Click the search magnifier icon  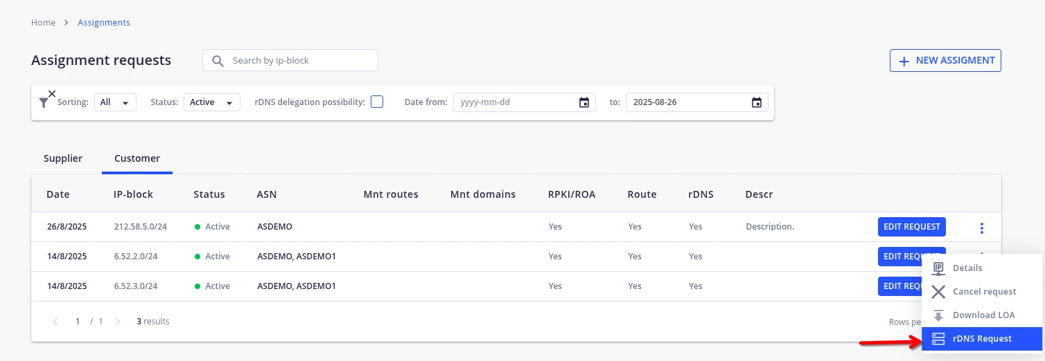pos(218,61)
